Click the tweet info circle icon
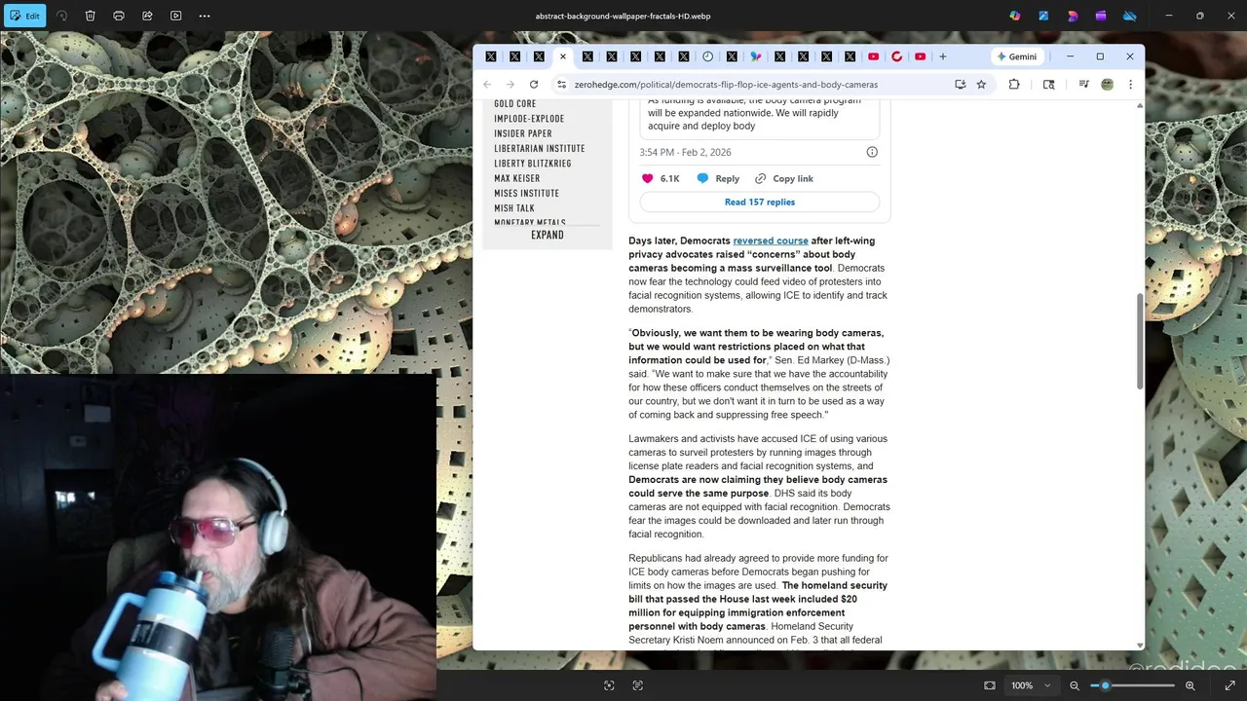 (872, 152)
